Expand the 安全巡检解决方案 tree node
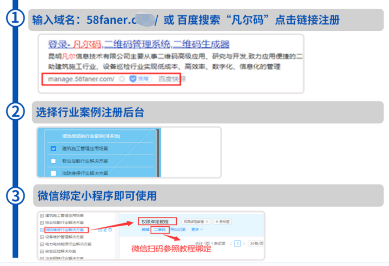389x266 pixels. (x=42, y=251)
